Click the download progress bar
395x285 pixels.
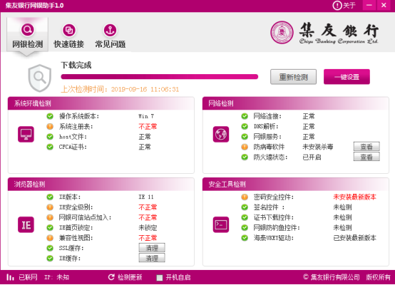[x=160, y=77]
